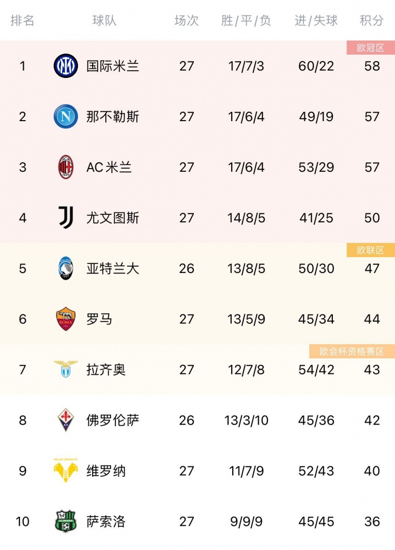
Task: Click the Inter Milan club logo
Action: (x=66, y=66)
